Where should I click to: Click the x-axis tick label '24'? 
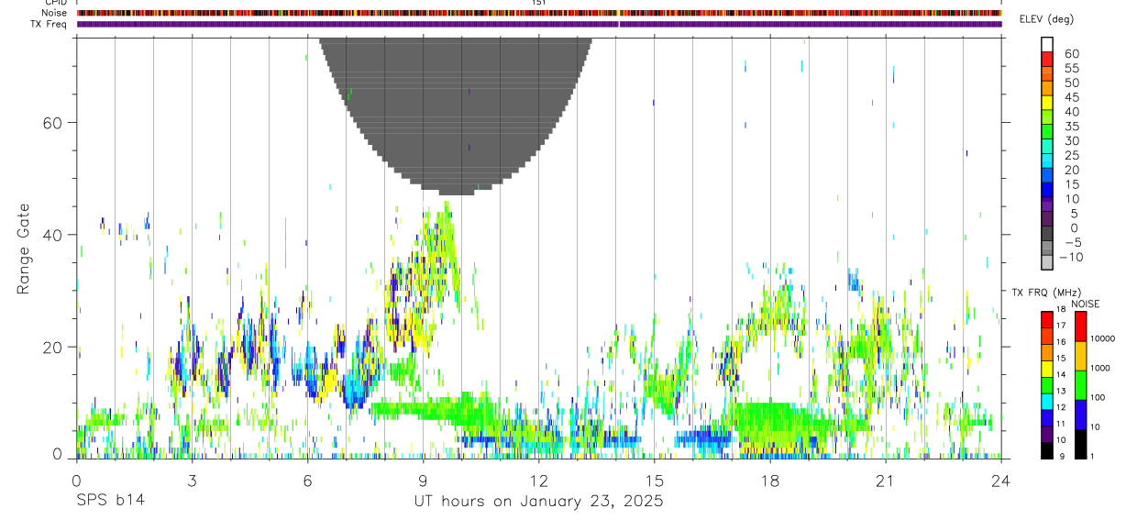[x=1001, y=480]
